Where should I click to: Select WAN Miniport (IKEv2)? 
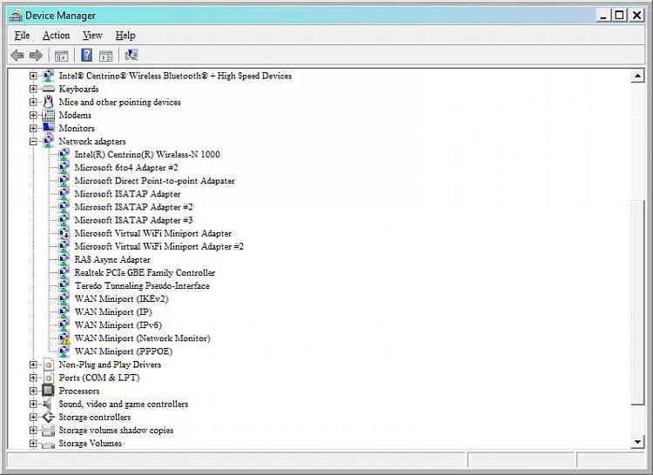121,299
